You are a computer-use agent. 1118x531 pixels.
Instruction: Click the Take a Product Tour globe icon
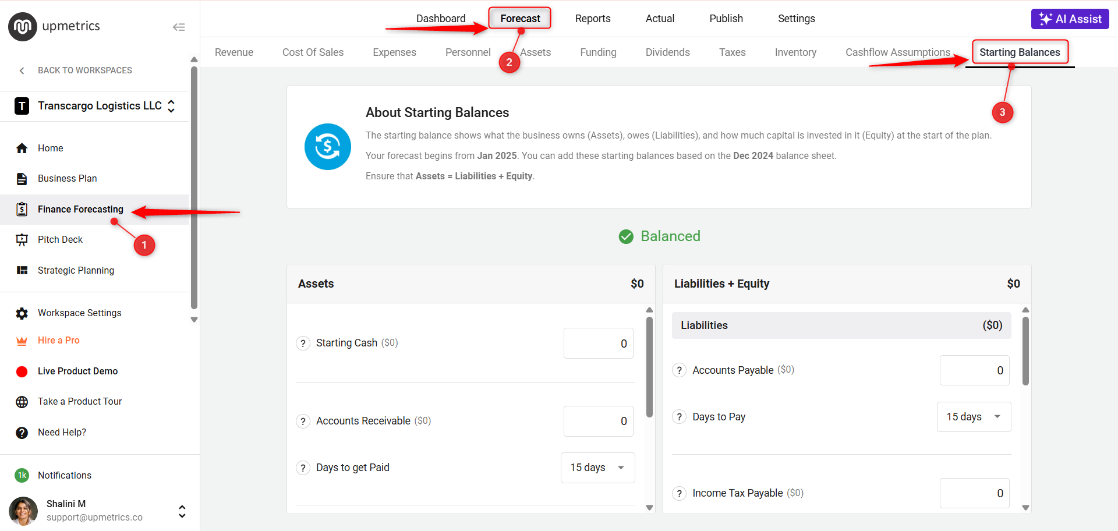22,402
